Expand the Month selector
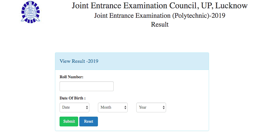This screenshot has width=268, height=139. [x=113, y=107]
